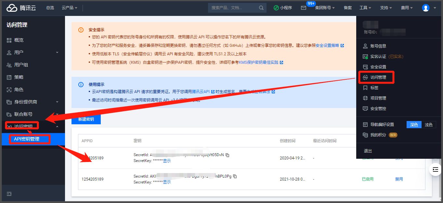This screenshot has width=443, height=203.
Task: Click the 联合账号 icon in sidebar
Action: [x=9, y=114]
